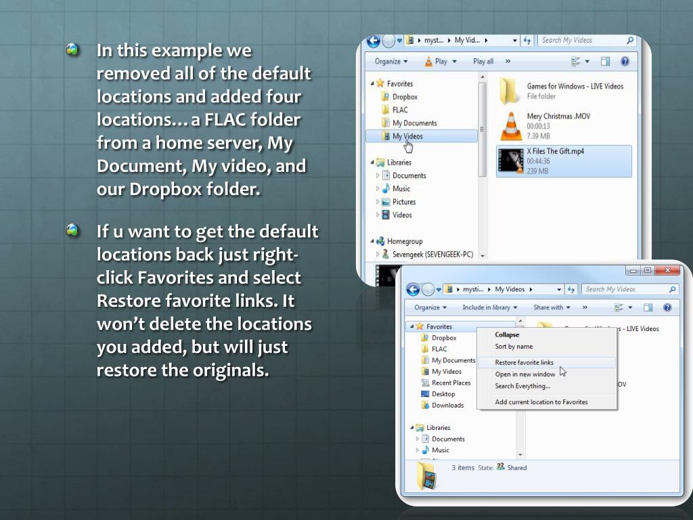Toggle the preview pane in the upper Explorer window
693x520 pixels.
[x=605, y=62]
